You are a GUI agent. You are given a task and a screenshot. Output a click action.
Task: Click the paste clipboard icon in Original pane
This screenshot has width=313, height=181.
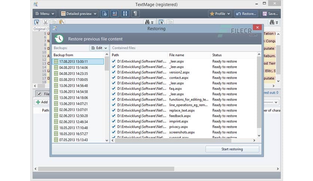tap(62, 22)
